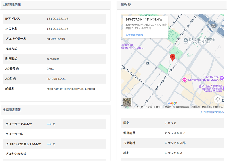Click Los Angeles City Hall marker icon
The height and width of the screenshot is (161, 227).
pos(185,40)
